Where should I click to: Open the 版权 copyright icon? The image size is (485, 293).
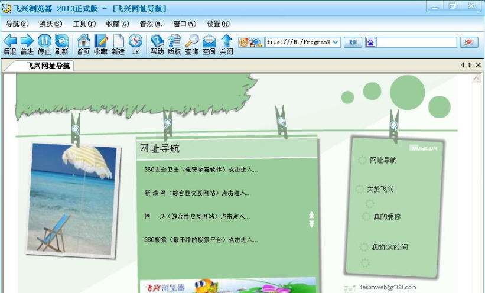(174, 41)
